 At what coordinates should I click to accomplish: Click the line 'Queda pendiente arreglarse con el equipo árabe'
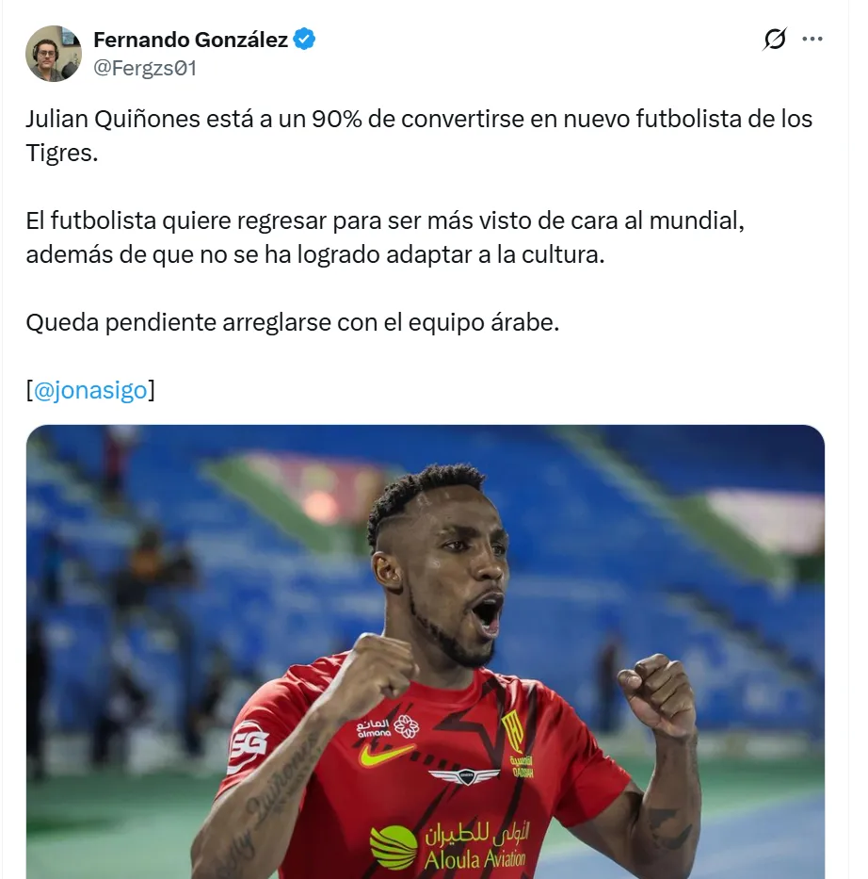293,322
